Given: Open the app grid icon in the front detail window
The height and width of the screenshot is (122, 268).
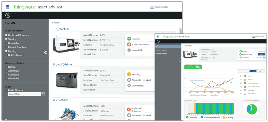Looking at the screenshot, I should click(x=158, y=37).
